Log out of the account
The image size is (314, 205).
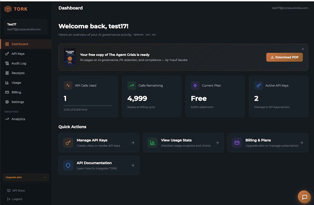[x=17, y=199]
